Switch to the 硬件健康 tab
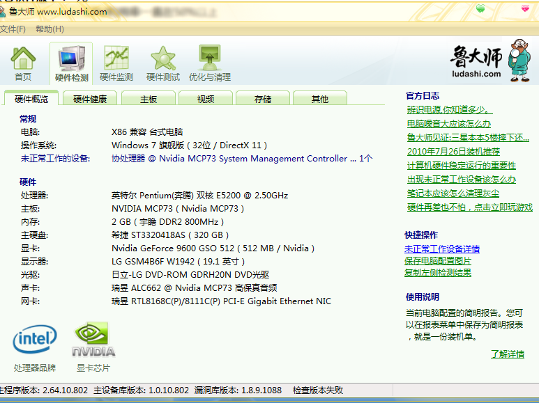 [90, 100]
